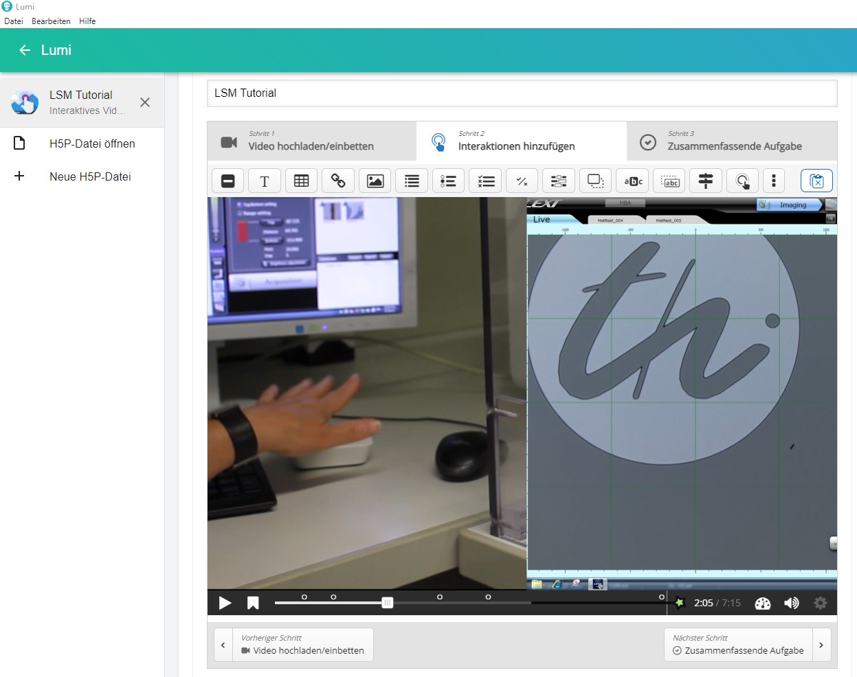Viewport: 857px width, 677px height.
Task: Open the Hilfe menu
Action: pos(87,21)
